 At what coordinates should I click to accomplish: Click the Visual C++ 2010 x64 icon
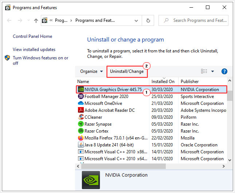click(x=81, y=158)
